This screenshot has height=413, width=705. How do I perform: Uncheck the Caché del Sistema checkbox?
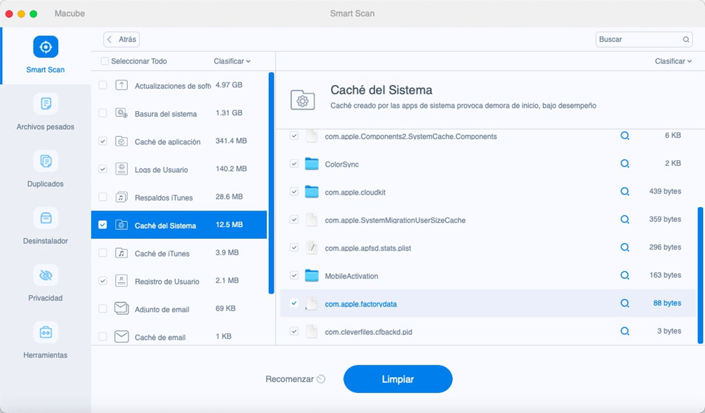click(x=103, y=224)
